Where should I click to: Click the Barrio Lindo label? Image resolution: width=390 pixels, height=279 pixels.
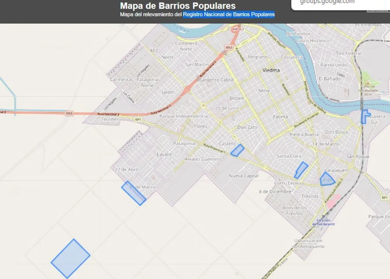[333, 65]
